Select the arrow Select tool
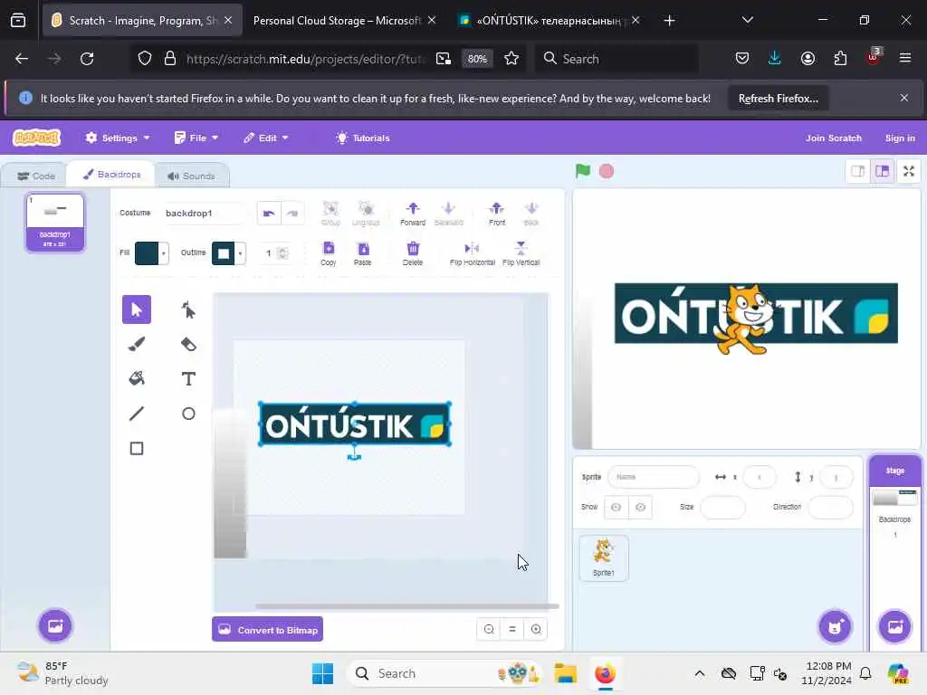The height and width of the screenshot is (695, 927). [136, 309]
